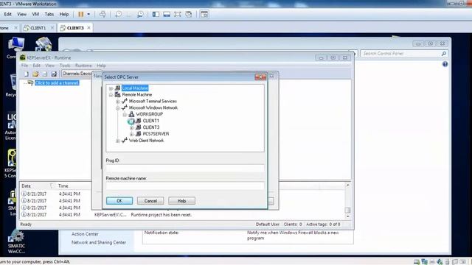Select 'Click to add a channel' tree entry
This screenshot has width=472, height=265.
[57, 83]
